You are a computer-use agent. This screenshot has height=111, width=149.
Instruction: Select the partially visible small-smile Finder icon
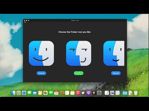(114, 53)
